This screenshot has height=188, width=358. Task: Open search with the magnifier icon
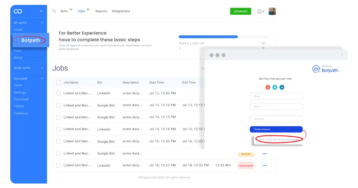pyautogui.click(x=54, y=11)
